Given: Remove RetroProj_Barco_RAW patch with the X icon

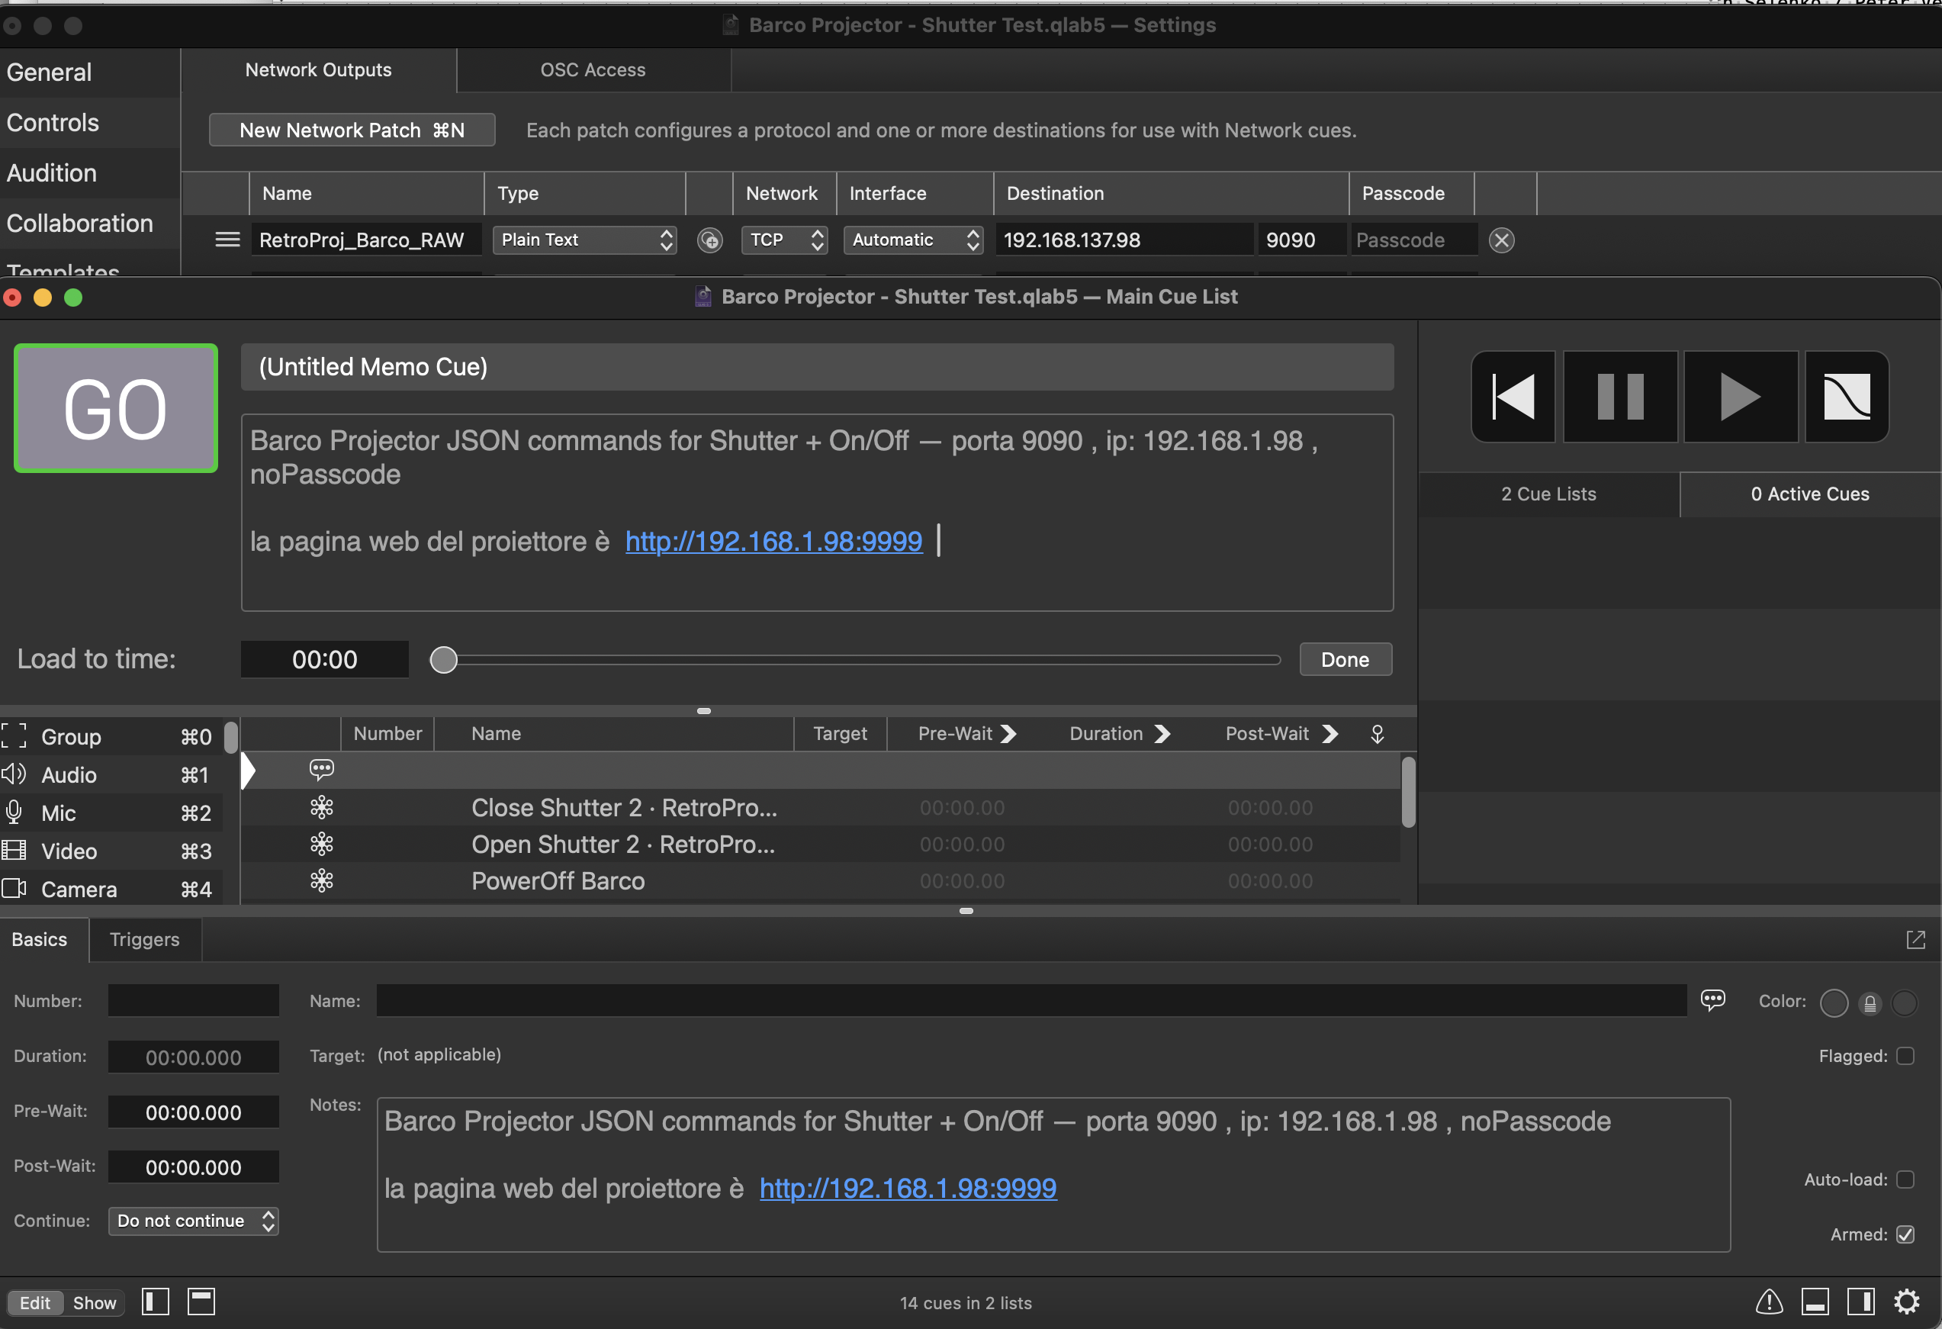Looking at the screenshot, I should (x=1502, y=241).
